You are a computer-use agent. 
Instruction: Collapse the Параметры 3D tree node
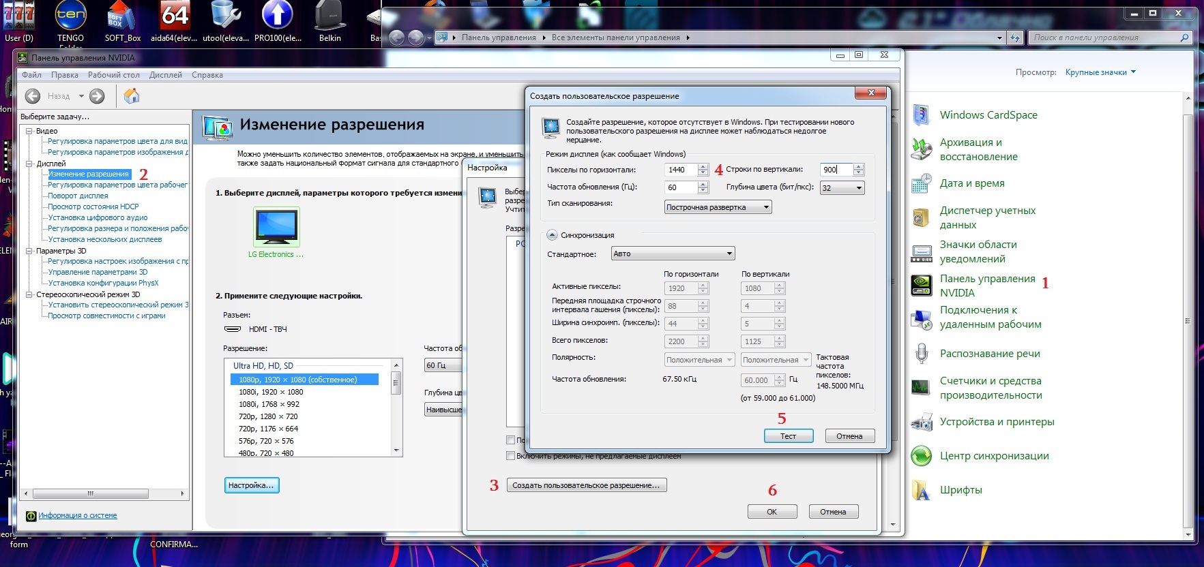(29, 251)
